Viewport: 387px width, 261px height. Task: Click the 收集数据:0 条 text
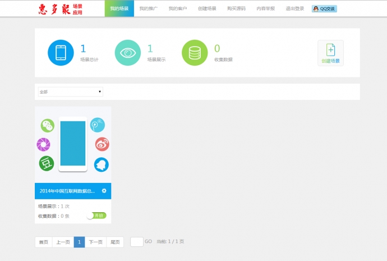[x=54, y=216]
